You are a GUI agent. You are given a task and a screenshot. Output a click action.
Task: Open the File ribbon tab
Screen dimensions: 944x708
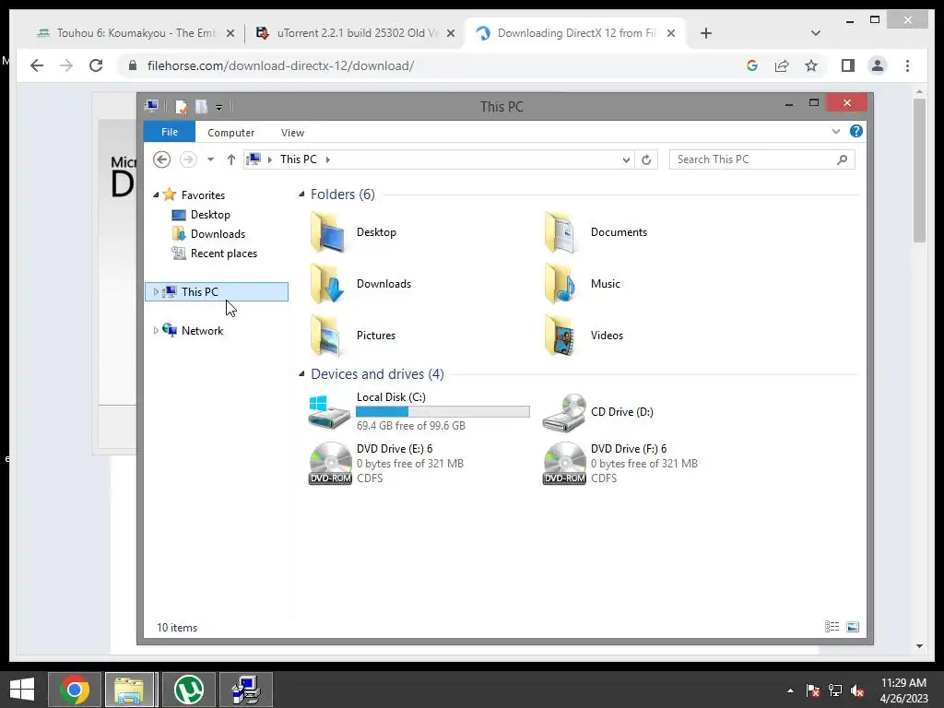tap(170, 132)
